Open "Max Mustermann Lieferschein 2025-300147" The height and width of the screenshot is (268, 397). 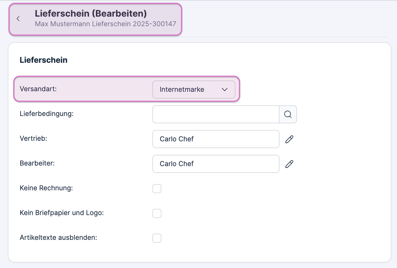pos(105,24)
